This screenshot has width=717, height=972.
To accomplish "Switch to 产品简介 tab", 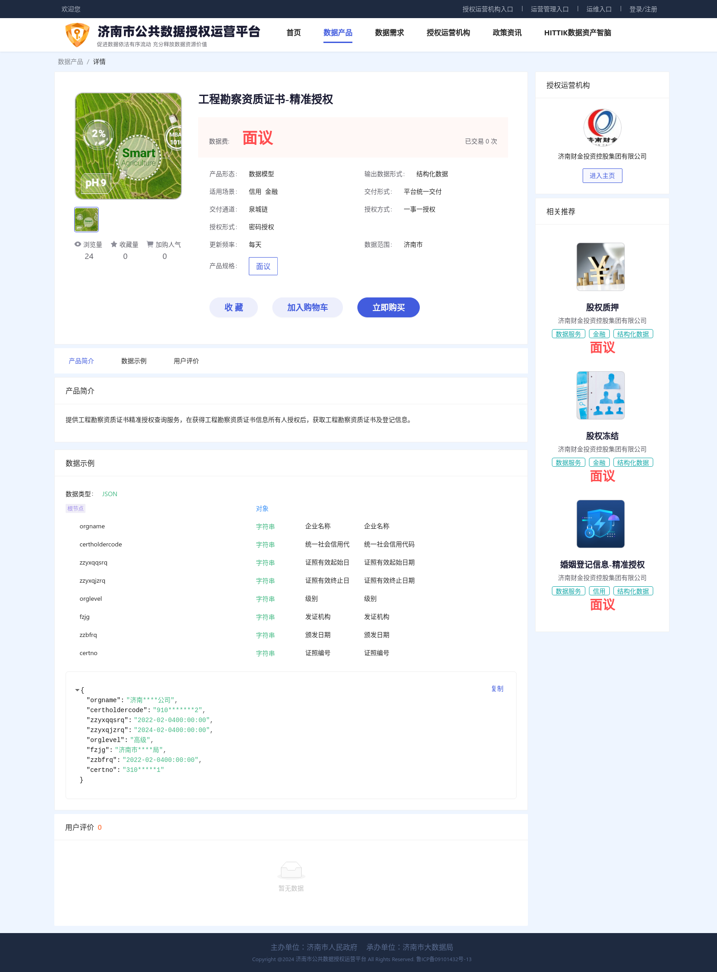I will (81, 361).
